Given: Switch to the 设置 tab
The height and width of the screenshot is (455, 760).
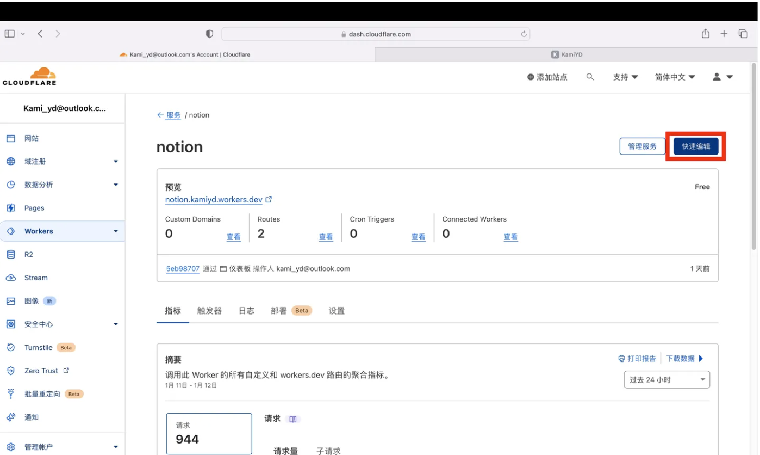Looking at the screenshot, I should pos(337,311).
